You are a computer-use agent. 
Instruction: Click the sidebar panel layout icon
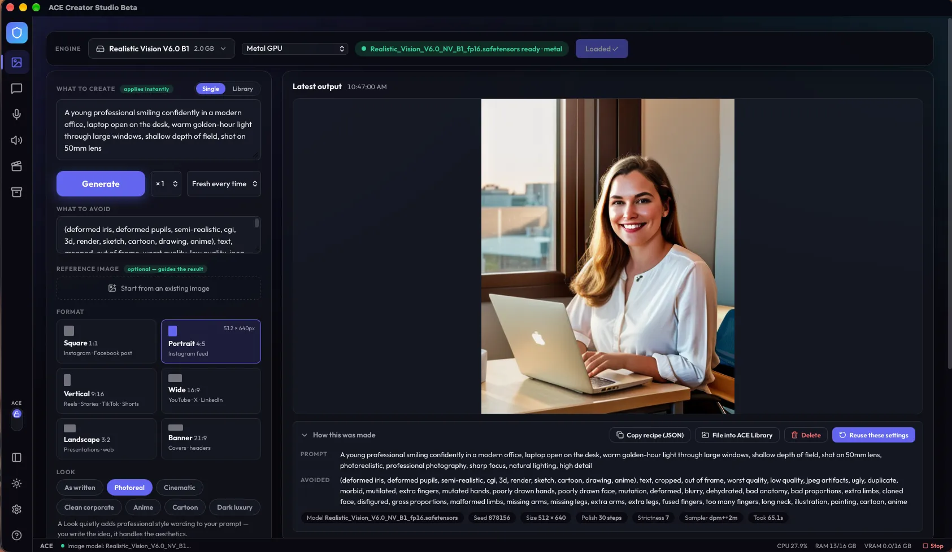coord(17,457)
